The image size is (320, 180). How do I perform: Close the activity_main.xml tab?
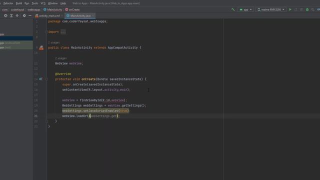(x=62, y=15)
